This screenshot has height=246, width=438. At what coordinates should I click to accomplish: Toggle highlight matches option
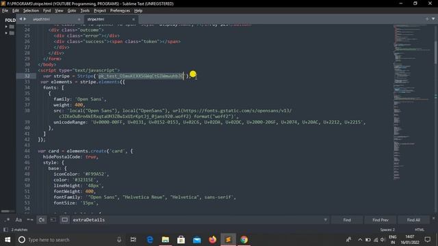(64, 220)
